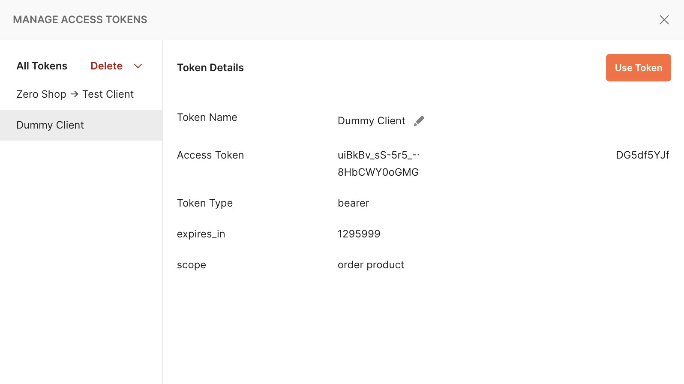Close the Manage Access Tokens dialog
The image size is (684, 384).
coord(664,20)
